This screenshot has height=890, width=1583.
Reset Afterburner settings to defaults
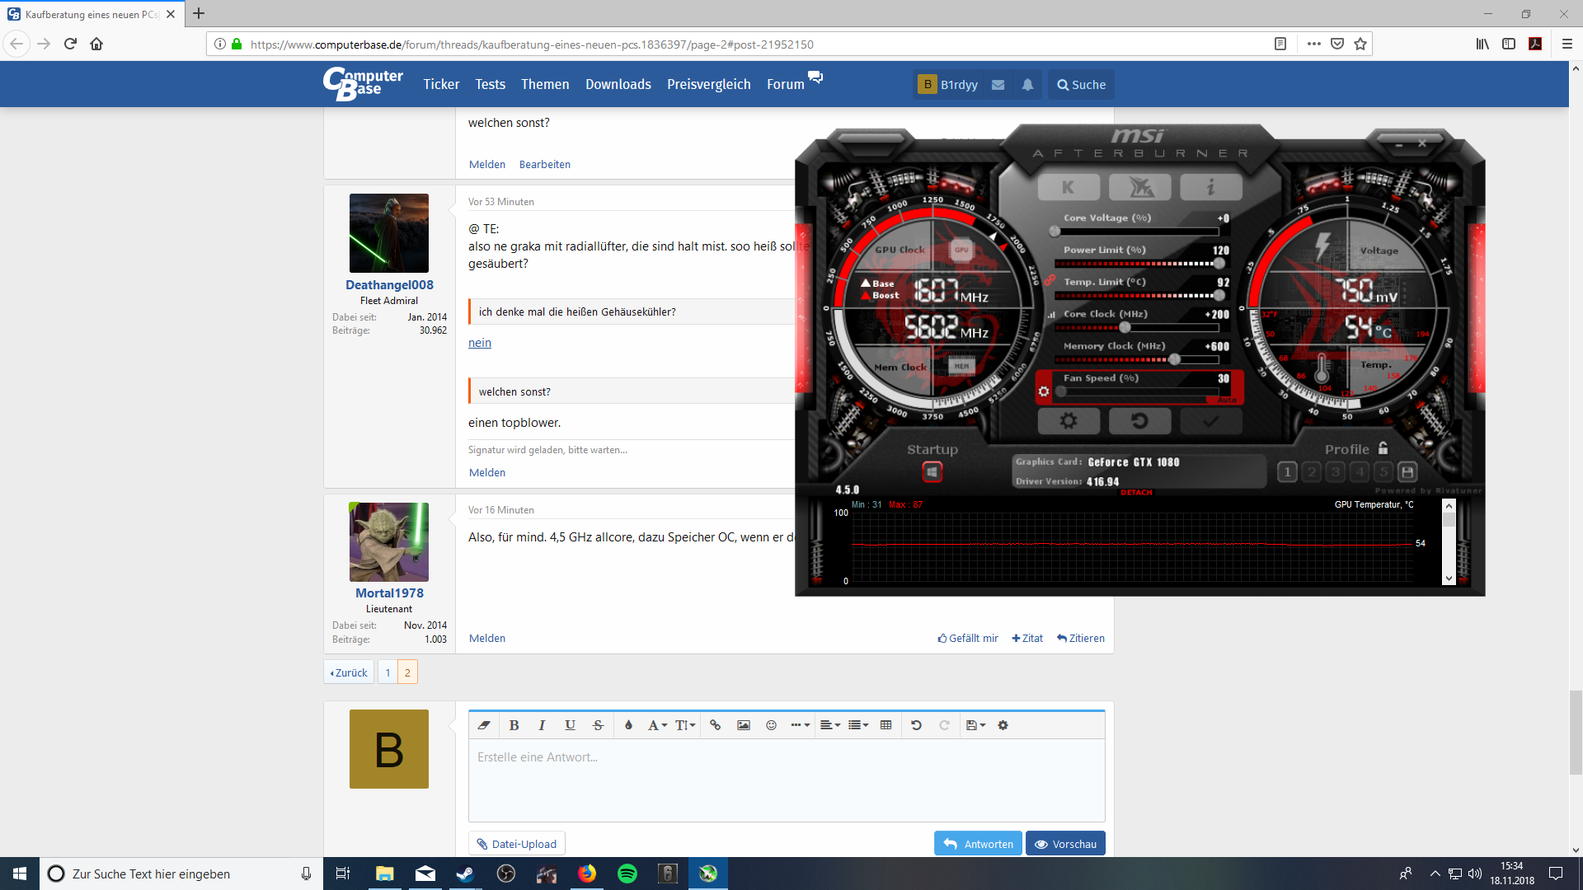(1139, 421)
